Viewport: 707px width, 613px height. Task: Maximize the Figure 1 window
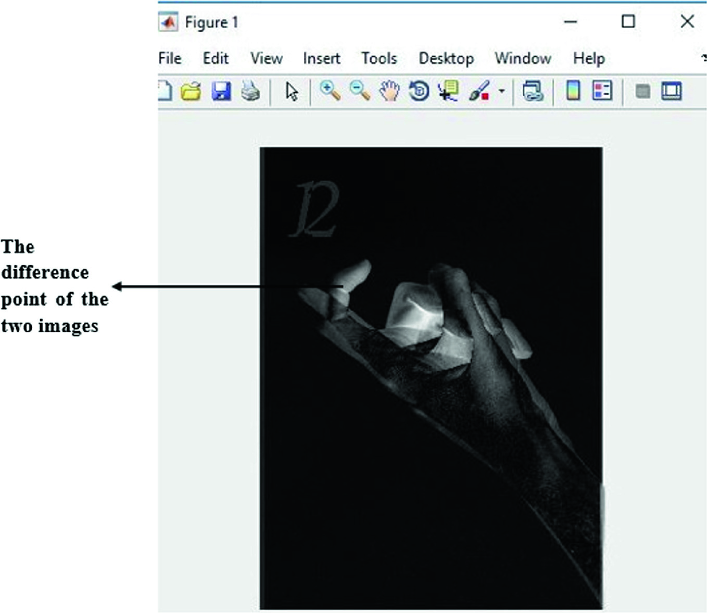click(x=628, y=21)
